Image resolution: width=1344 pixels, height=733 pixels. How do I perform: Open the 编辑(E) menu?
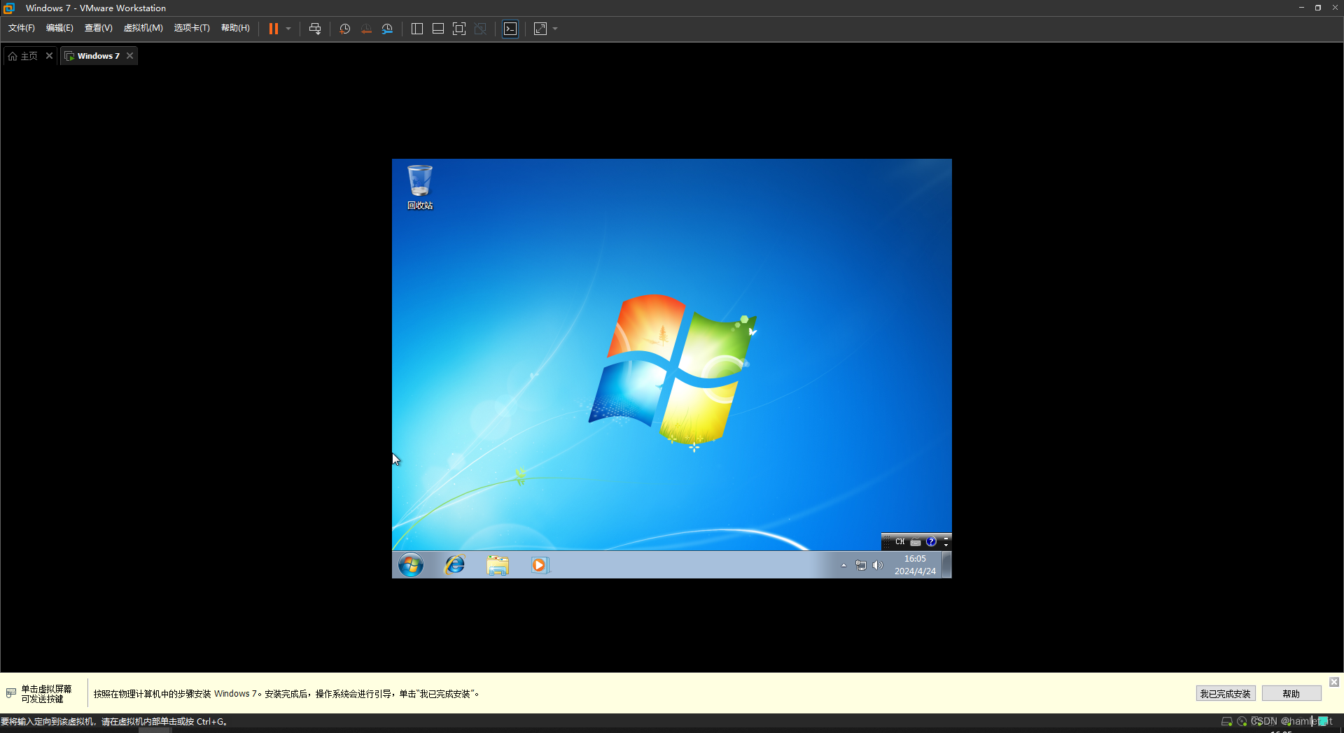(59, 28)
